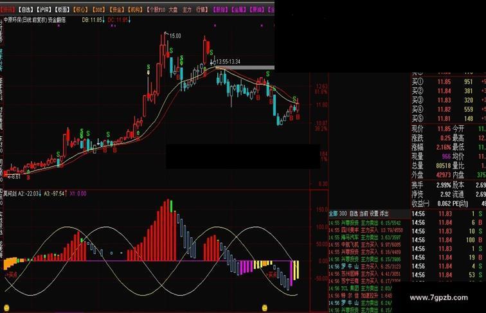Open the 苏州固锝 主力买入 alert row

(366, 274)
